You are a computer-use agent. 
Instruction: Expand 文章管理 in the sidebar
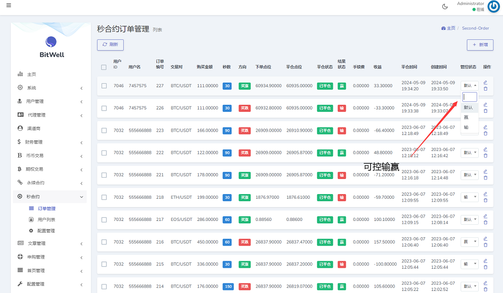pos(50,244)
